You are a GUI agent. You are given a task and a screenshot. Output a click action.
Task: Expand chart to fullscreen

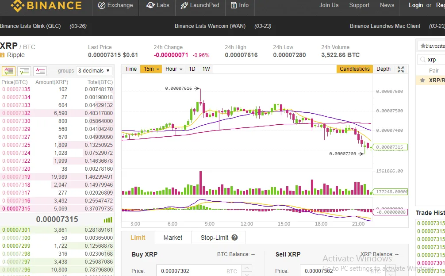[401, 69]
